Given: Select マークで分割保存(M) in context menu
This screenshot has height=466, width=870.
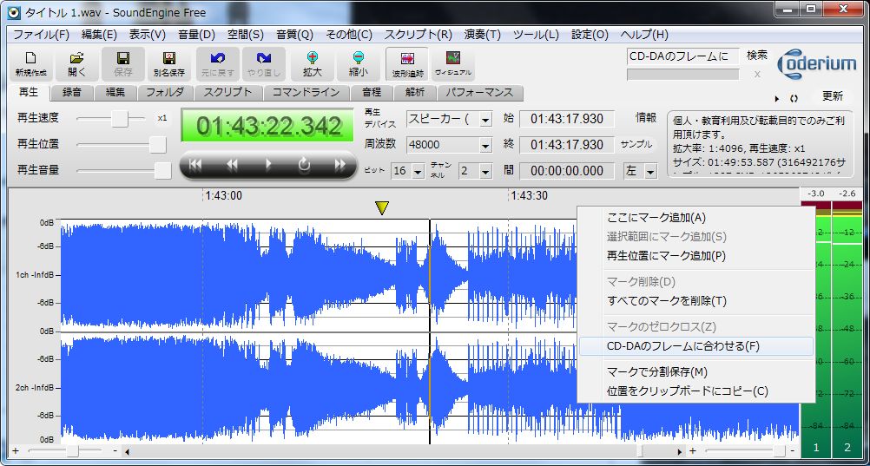Looking at the screenshot, I should click(x=695, y=371).
